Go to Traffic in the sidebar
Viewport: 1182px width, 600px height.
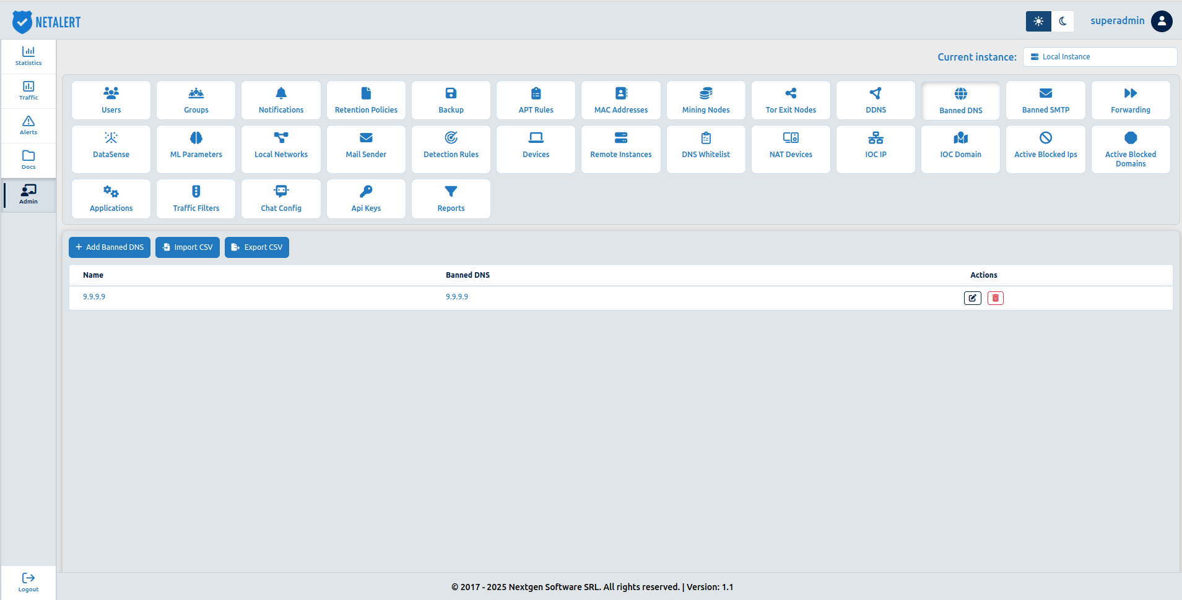28,91
